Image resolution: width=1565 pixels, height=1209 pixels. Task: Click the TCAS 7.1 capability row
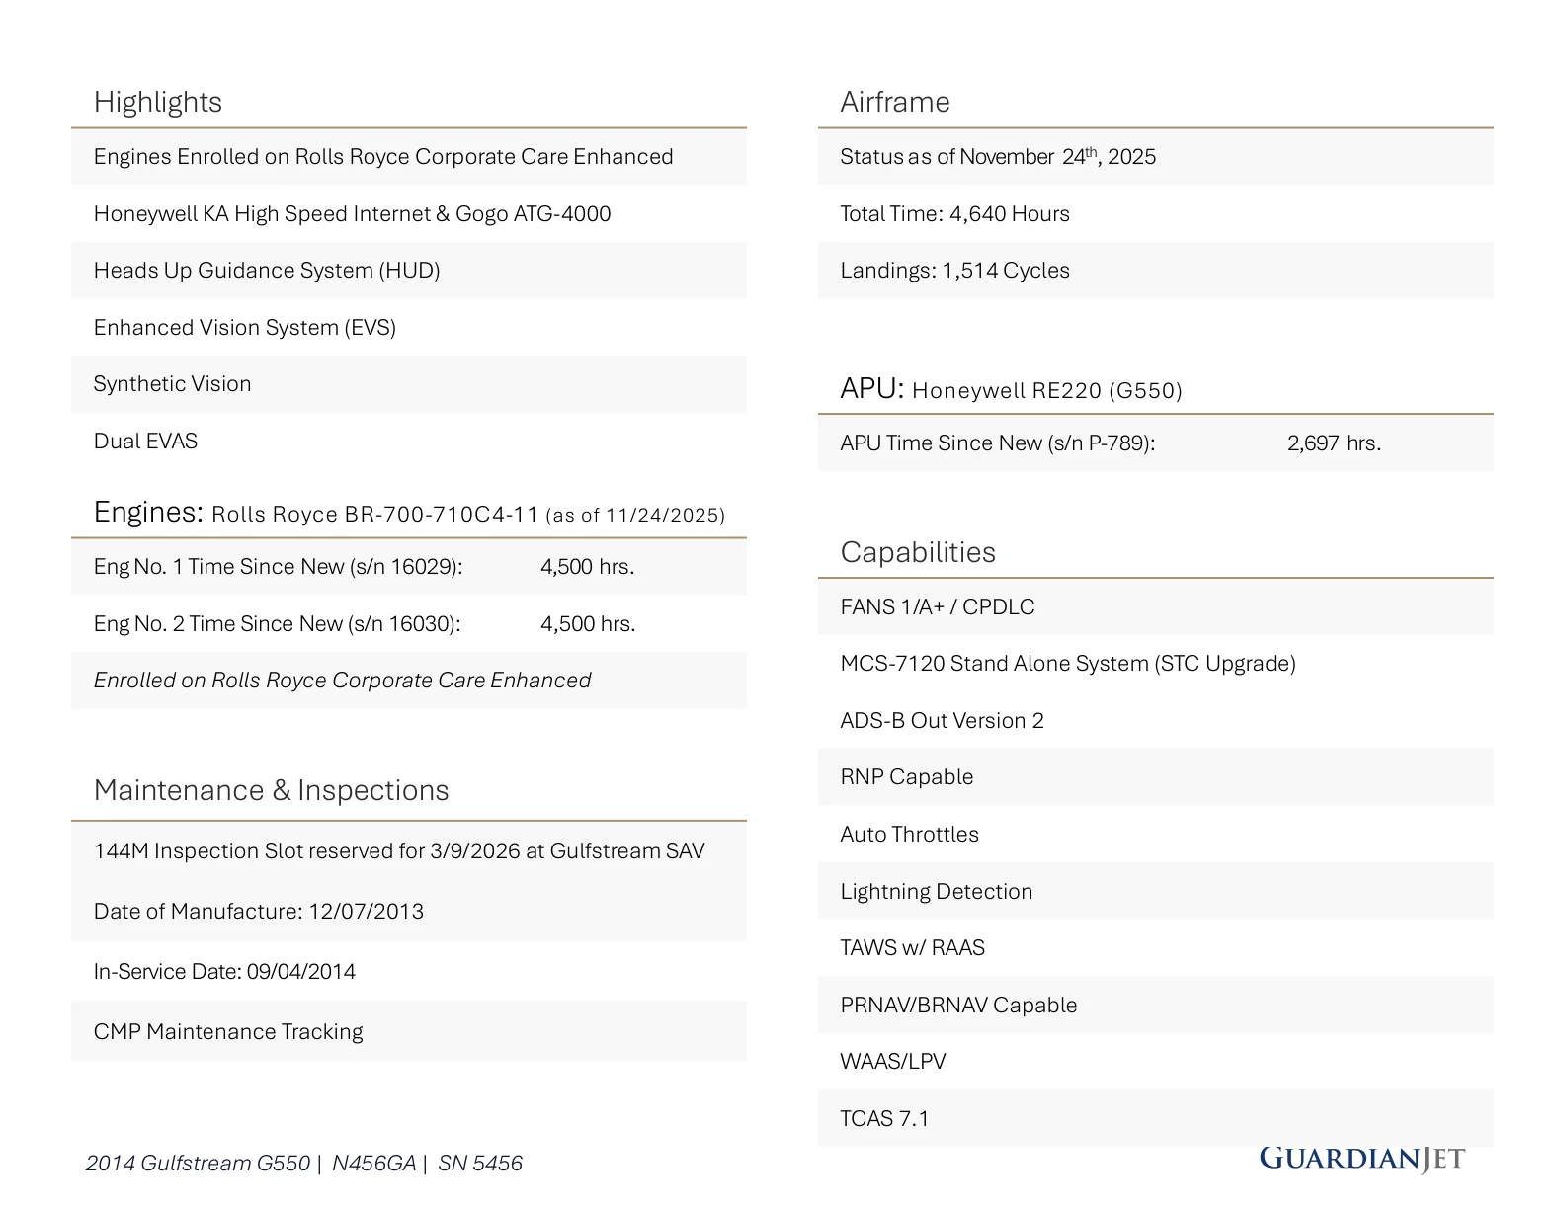883,1119
